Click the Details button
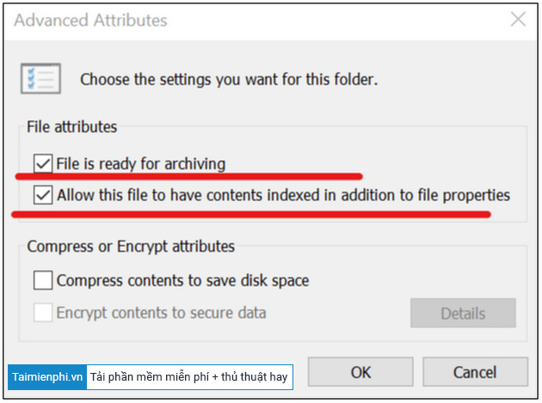This screenshot has height=403, width=542. 463,314
